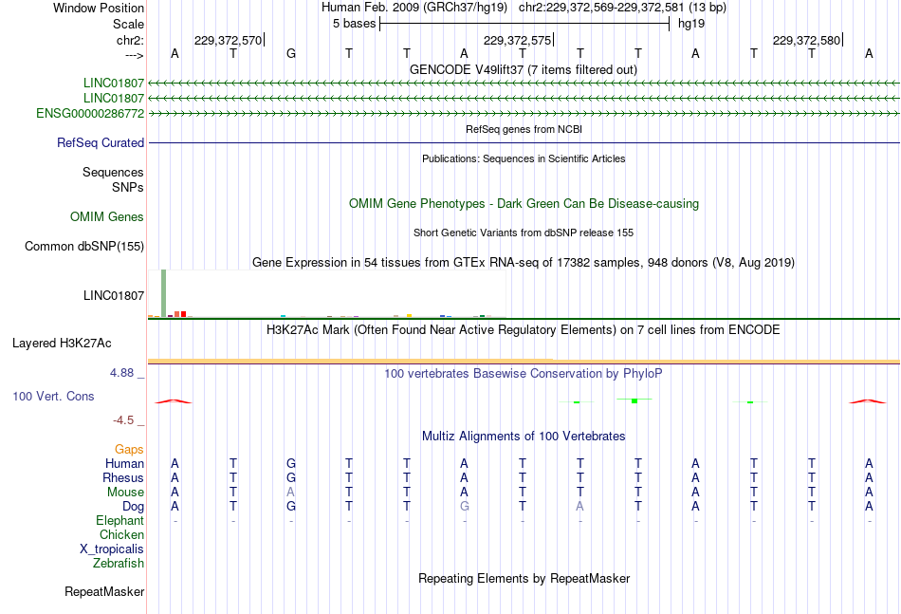The height and width of the screenshot is (614, 901).
Task: Open GENCODE V49lift37 track title
Action: coord(524,69)
